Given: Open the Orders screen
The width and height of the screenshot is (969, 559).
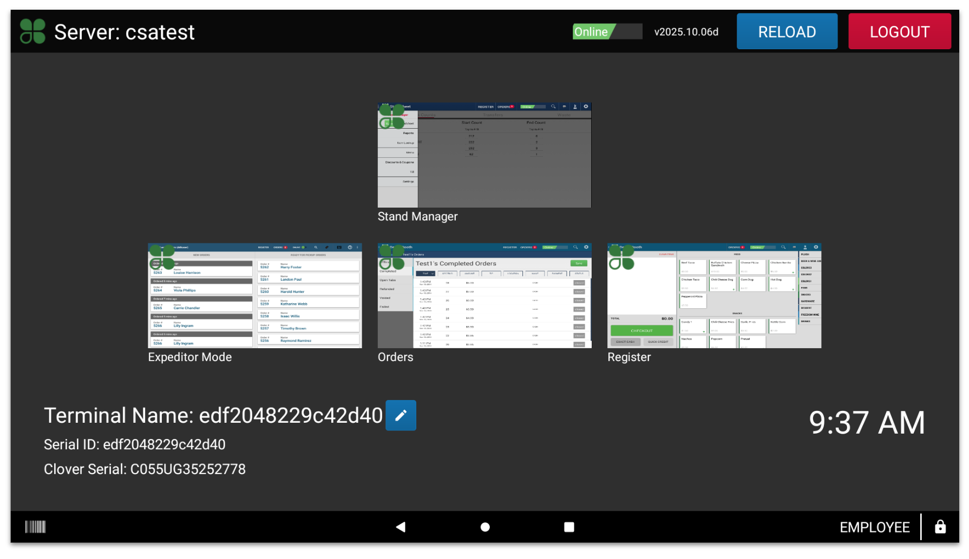Looking at the screenshot, I should [484, 295].
